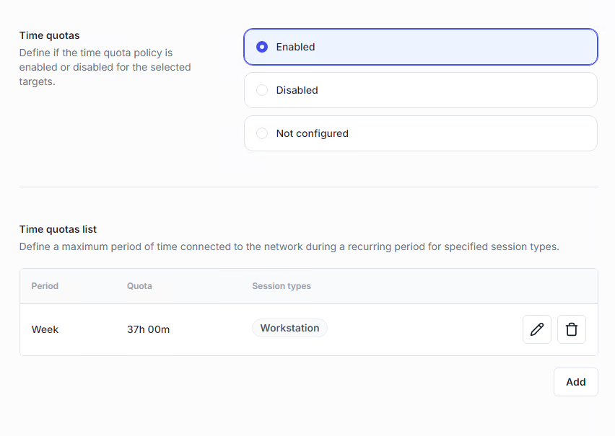Delete the Week quota with trash icon
Image resolution: width=615 pixels, height=436 pixels.
point(572,329)
